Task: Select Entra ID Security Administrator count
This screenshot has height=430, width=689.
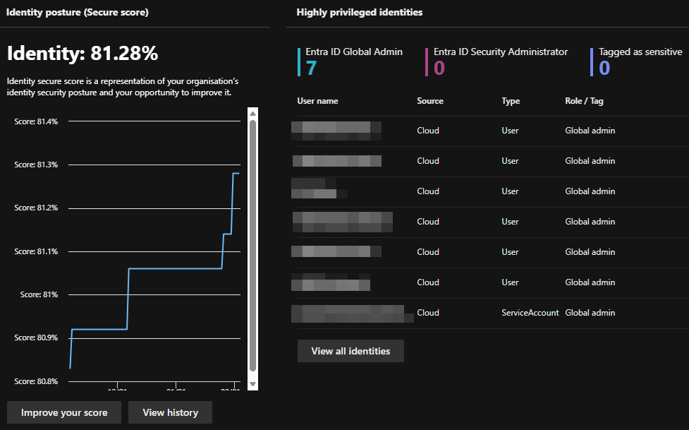Action: pyautogui.click(x=439, y=68)
